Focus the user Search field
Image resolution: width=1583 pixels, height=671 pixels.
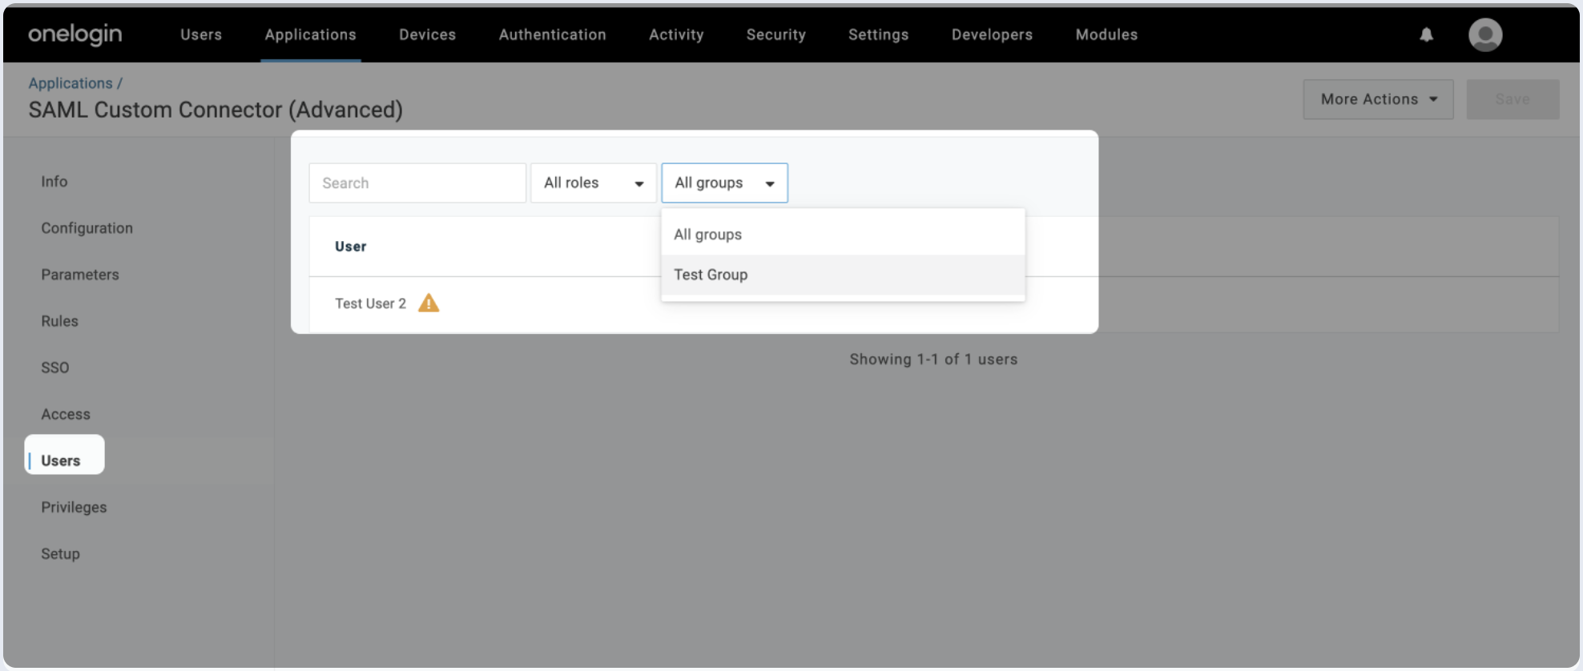417,183
